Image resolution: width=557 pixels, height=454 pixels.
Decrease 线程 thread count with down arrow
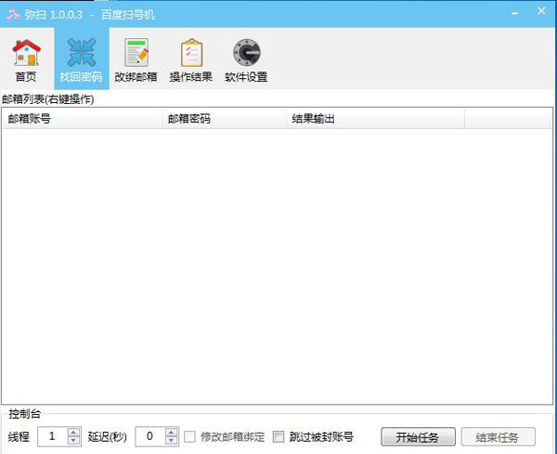(x=73, y=440)
